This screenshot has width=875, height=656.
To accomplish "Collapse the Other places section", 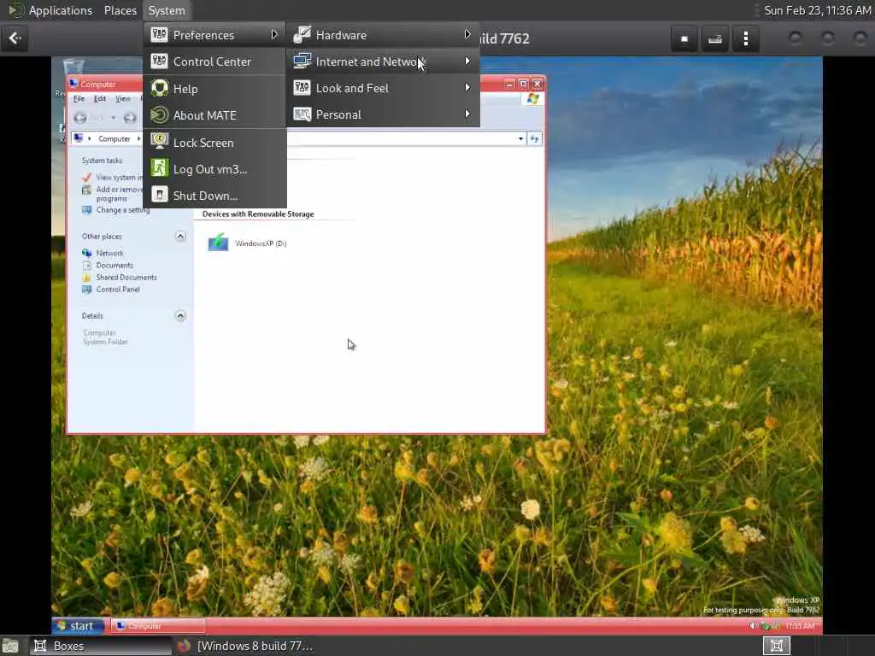I will coord(180,236).
